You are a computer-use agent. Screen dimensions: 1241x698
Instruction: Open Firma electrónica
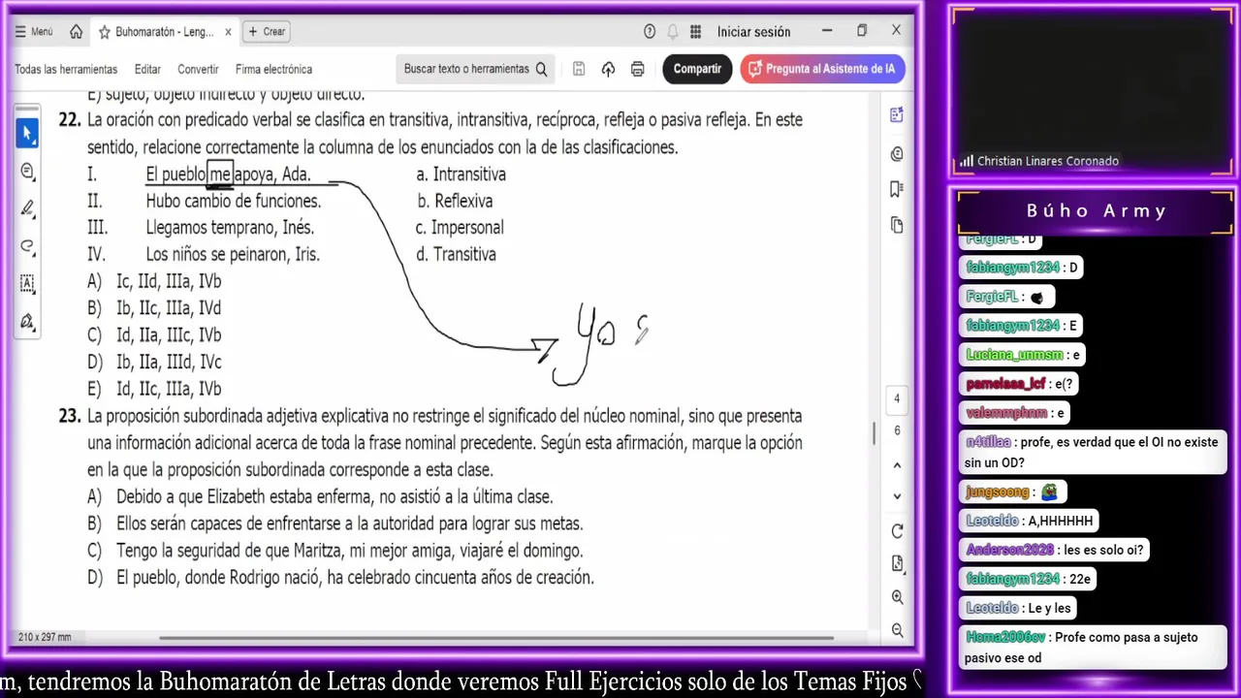click(x=273, y=70)
